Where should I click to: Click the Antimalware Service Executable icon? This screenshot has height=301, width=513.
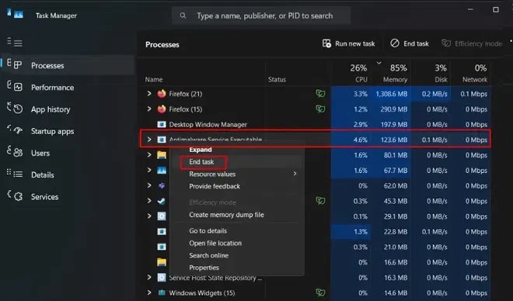tap(162, 140)
